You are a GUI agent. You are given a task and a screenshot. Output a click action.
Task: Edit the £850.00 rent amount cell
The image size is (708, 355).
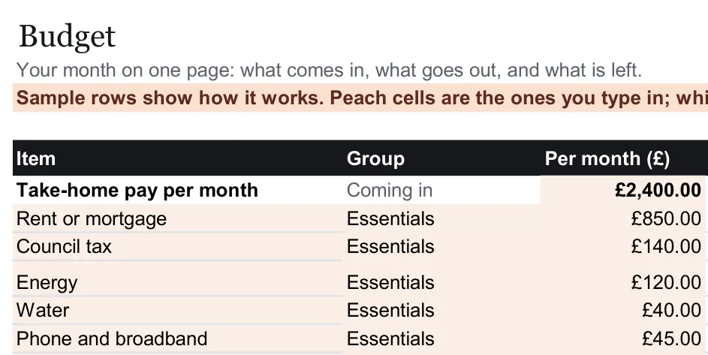[x=623, y=218]
